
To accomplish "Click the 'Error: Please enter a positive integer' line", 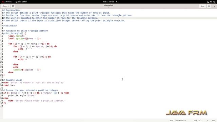I will 37,101.
